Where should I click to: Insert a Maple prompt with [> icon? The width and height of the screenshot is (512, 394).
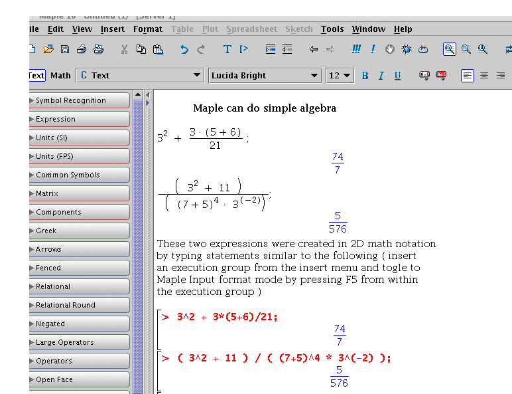pyautogui.click(x=243, y=49)
